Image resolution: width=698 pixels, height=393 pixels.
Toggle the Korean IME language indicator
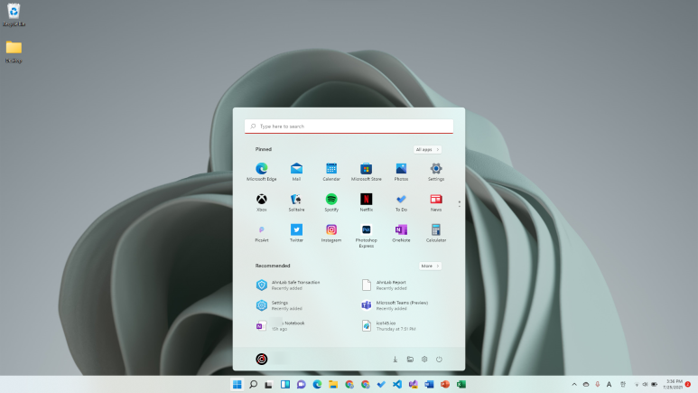point(623,384)
